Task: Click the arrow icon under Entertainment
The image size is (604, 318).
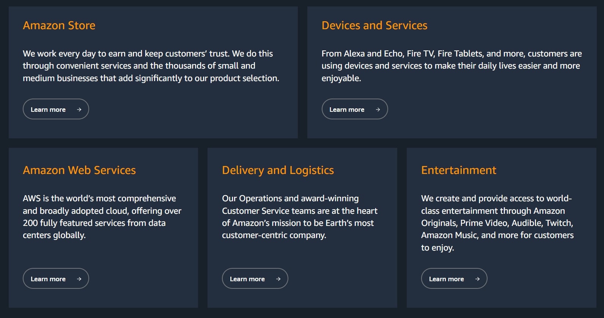Action: pyautogui.click(x=477, y=279)
